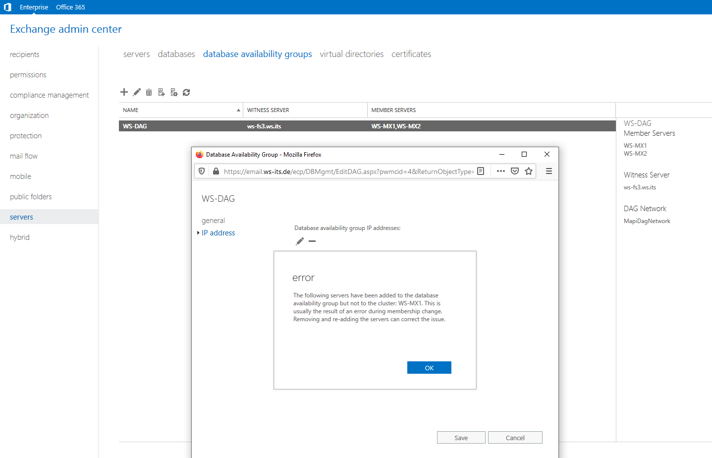The image size is (712, 458).
Task: Expand IP address section arrow
Action: point(198,233)
